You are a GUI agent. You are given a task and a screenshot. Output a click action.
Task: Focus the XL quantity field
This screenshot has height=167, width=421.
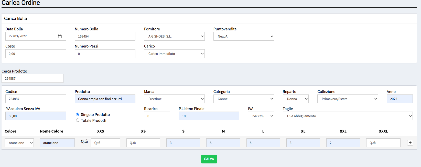(303, 143)
